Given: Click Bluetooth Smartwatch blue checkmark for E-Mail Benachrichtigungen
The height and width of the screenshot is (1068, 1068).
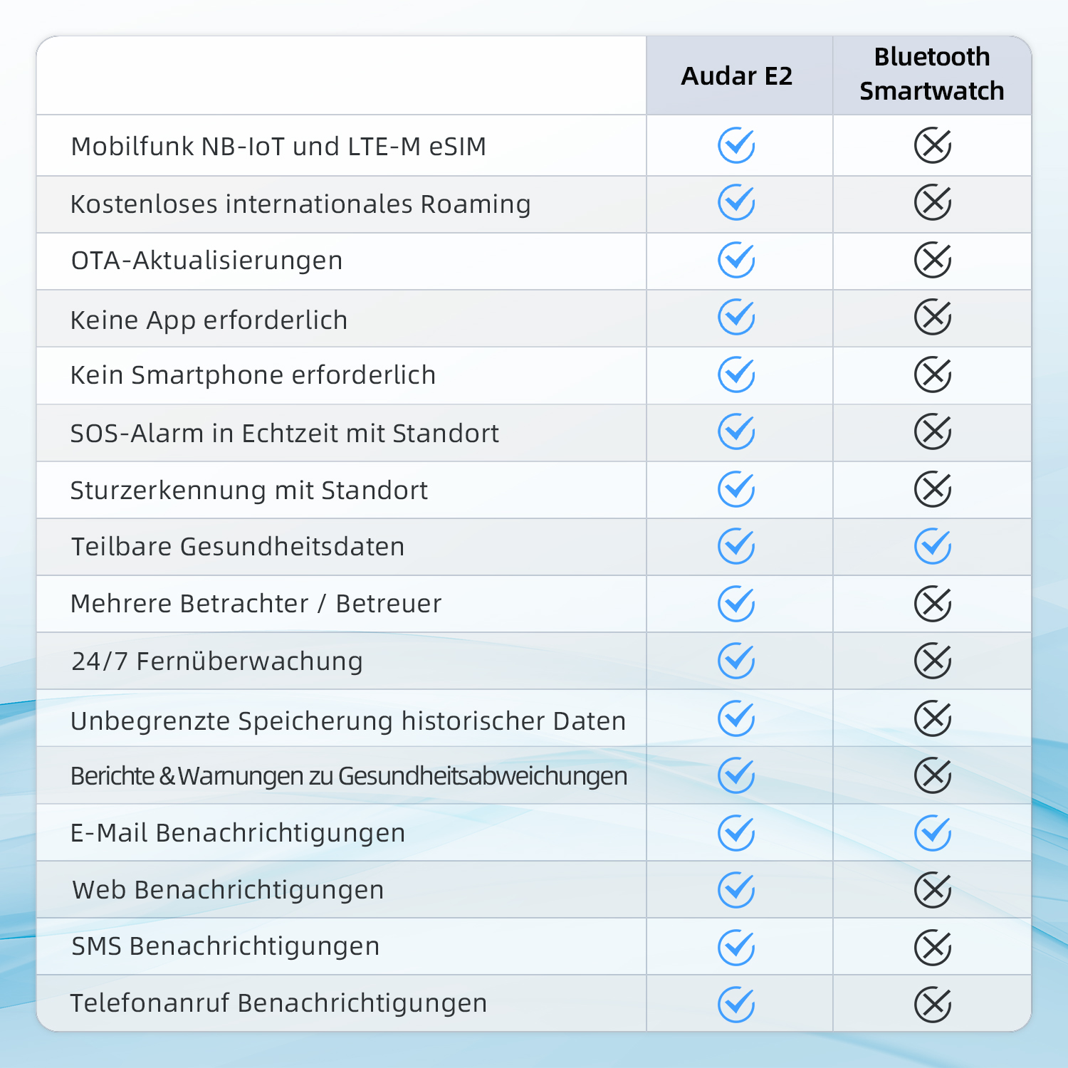Looking at the screenshot, I should (933, 833).
